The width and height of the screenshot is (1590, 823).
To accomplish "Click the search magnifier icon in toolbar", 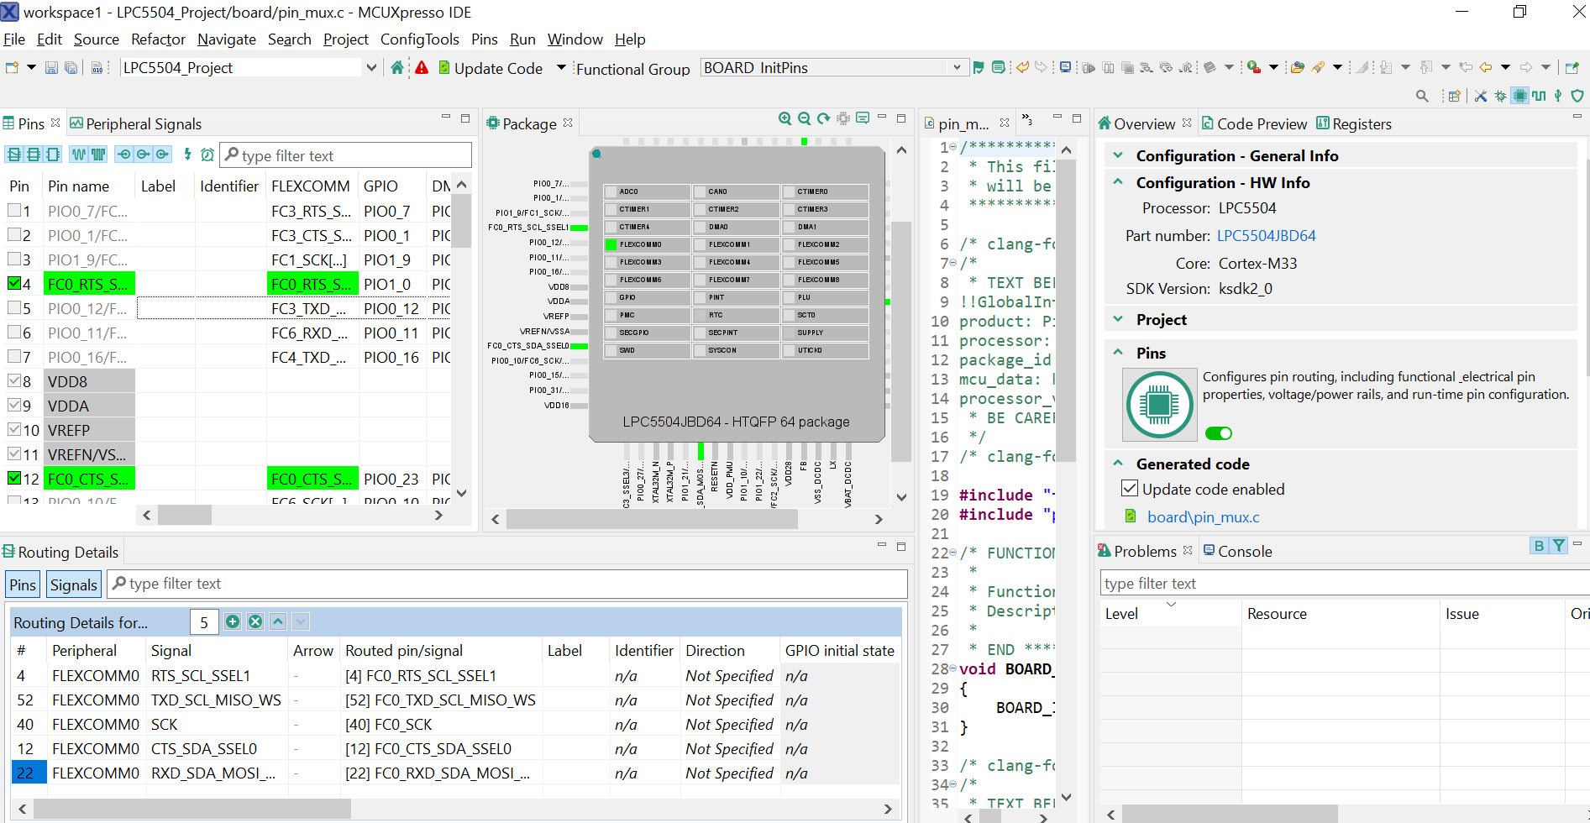I will pyautogui.click(x=1422, y=96).
